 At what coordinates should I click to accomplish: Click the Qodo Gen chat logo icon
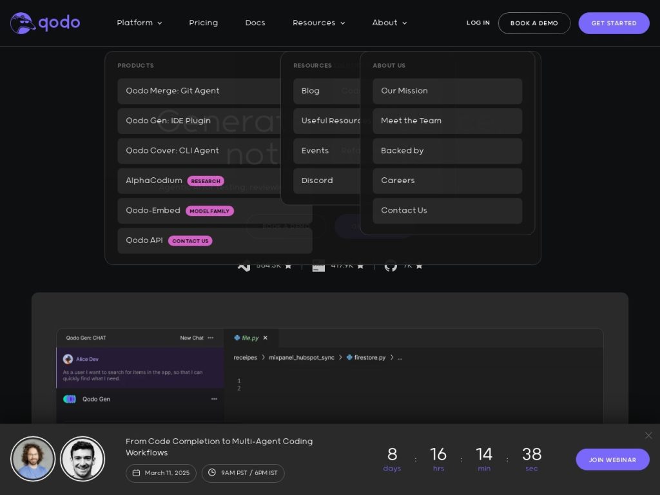70,399
